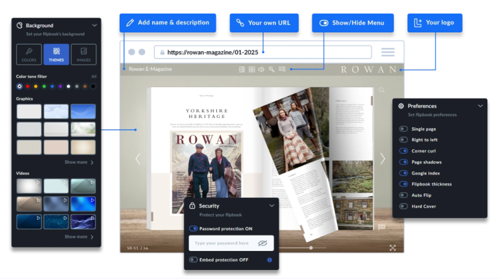Select the blue color tone filter
Image resolution: width=499 pixels, height=279 pixels.
[x=52, y=86]
